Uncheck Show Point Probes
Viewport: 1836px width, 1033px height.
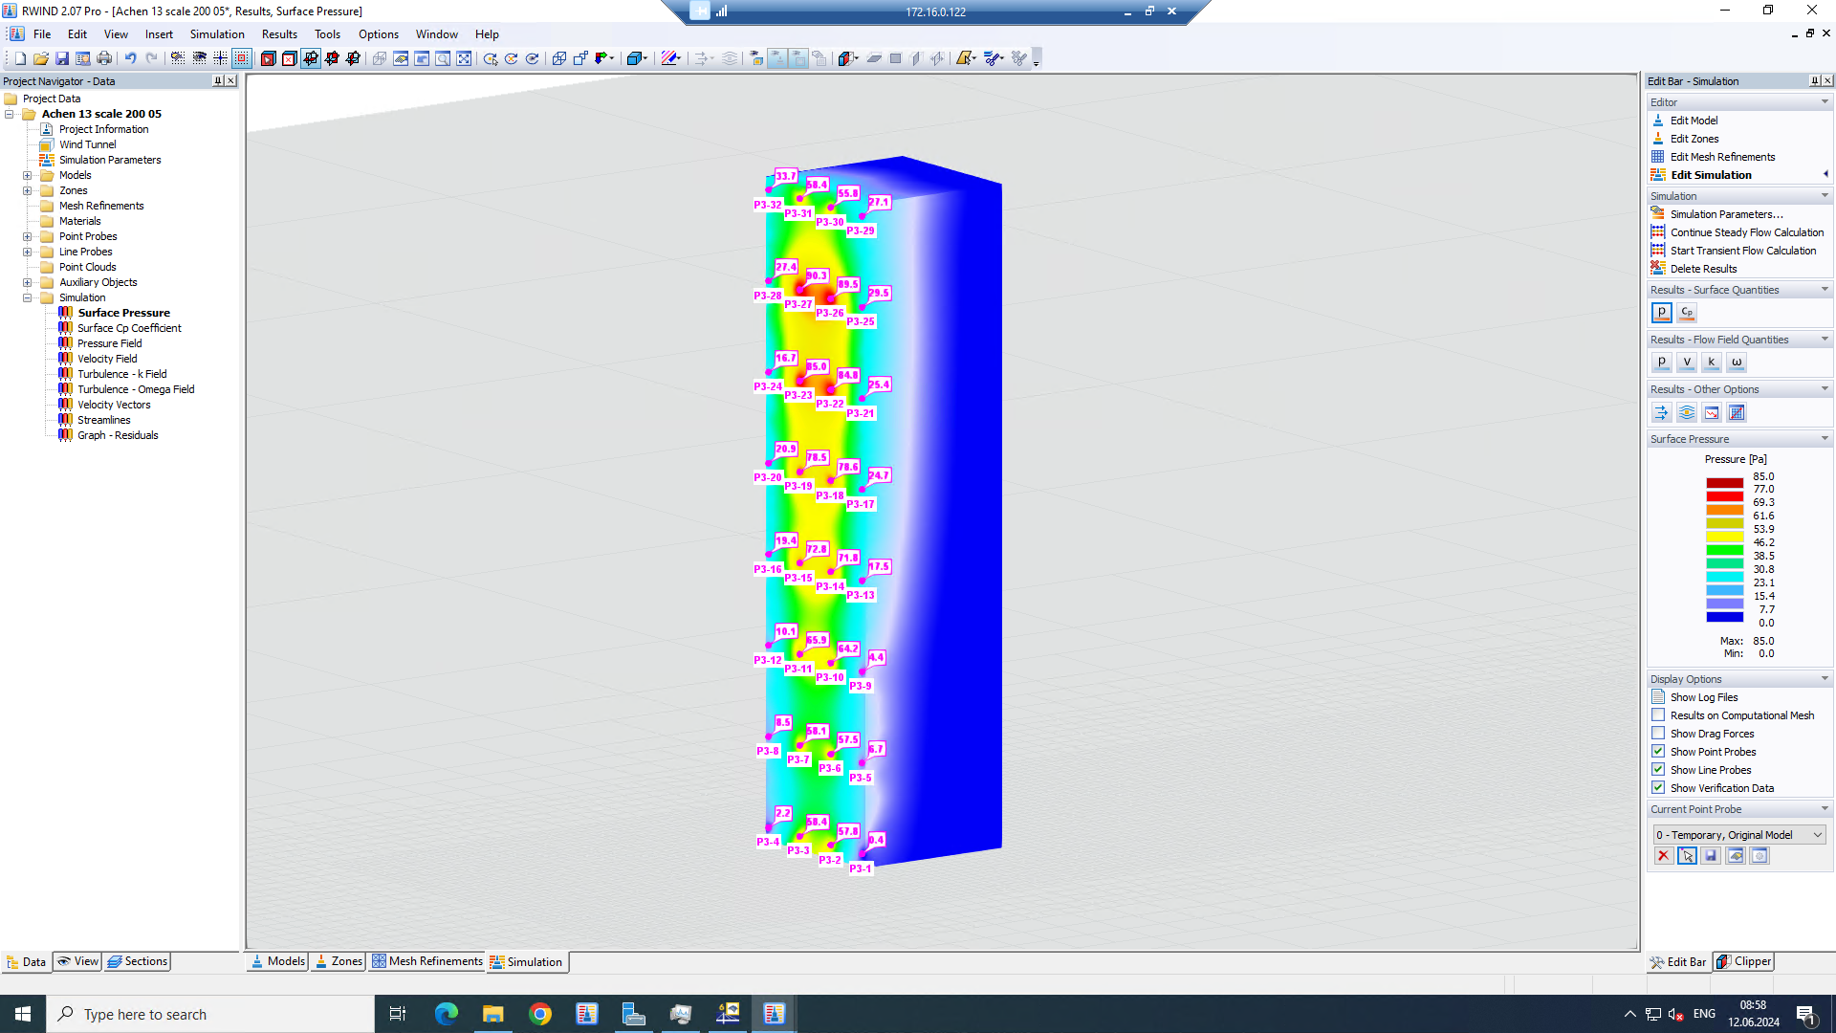pyautogui.click(x=1658, y=752)
